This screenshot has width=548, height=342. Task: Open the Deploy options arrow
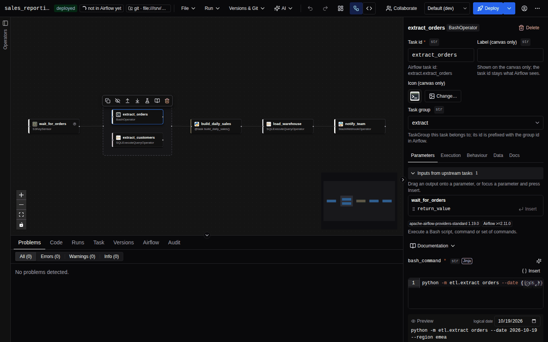coord(509,8)
